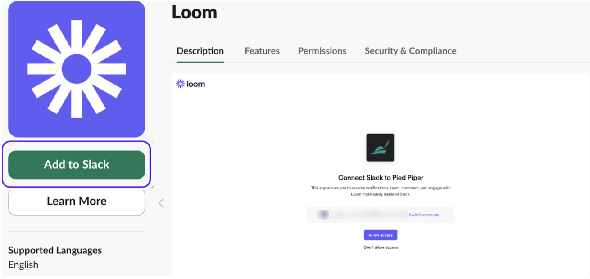Open the Features tab
This screenshot has height=279, width=590.
click(262, 51)
